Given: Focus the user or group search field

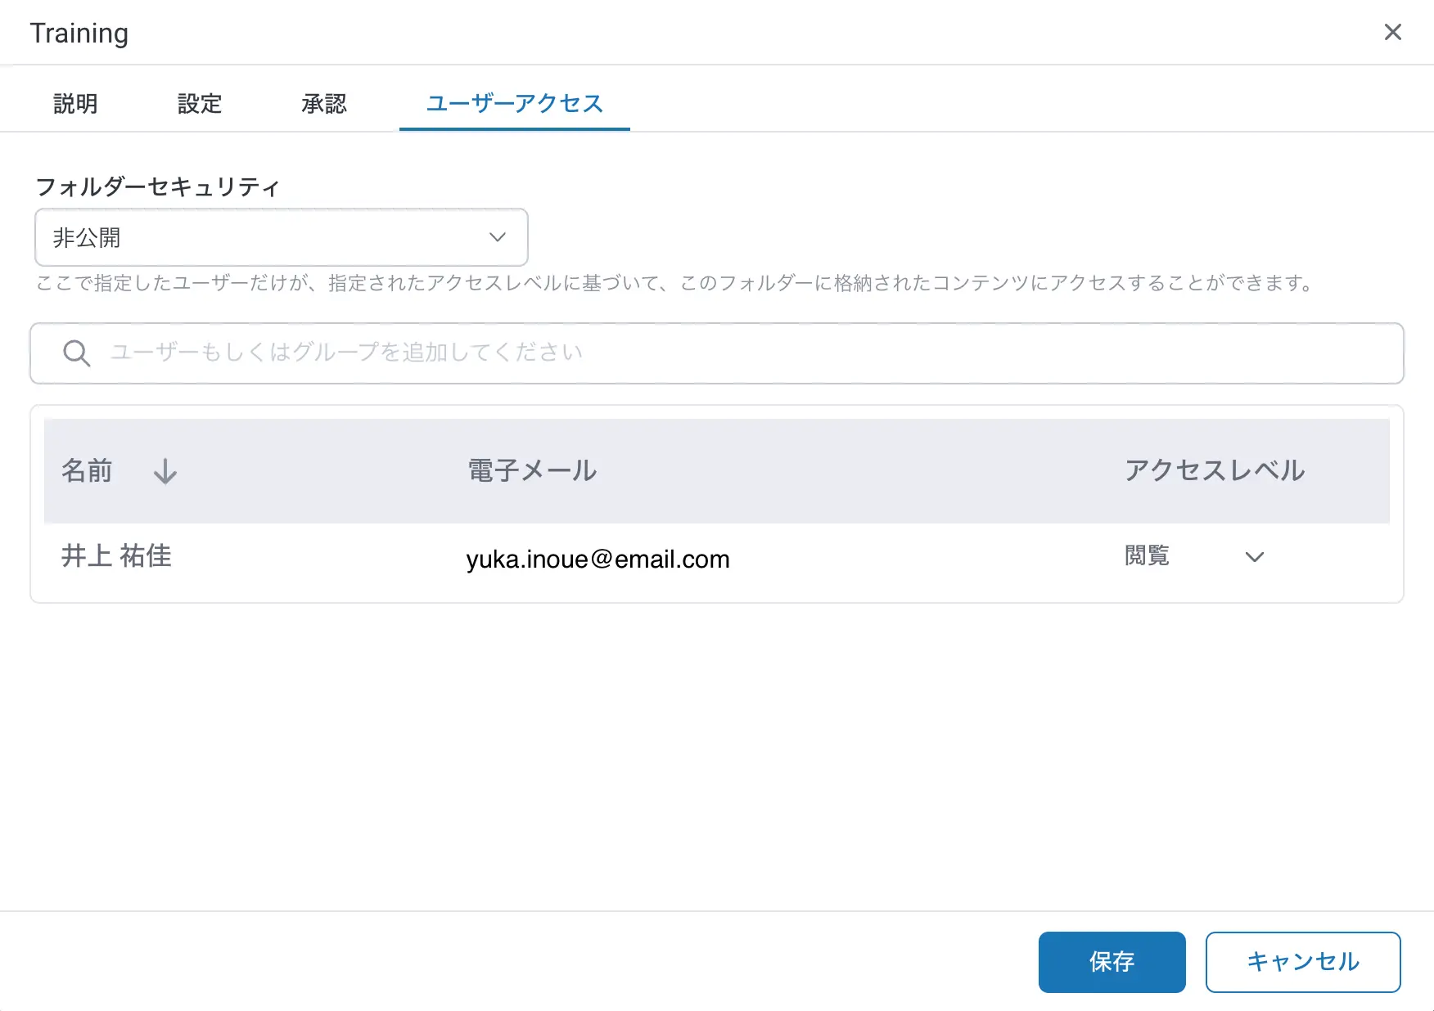Looking at the screenshot, I should [737, 353].
